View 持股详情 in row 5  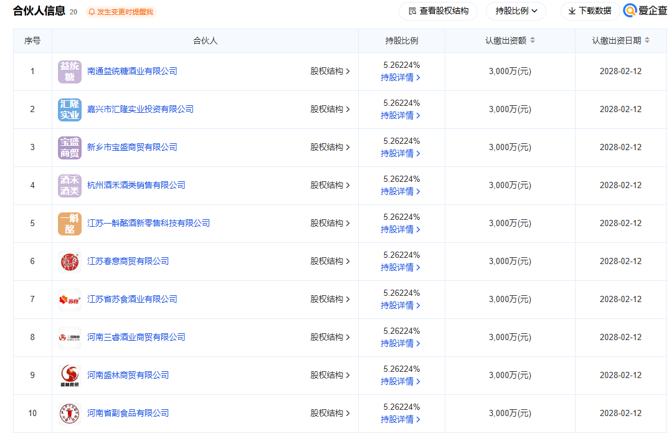coord(401,229)
